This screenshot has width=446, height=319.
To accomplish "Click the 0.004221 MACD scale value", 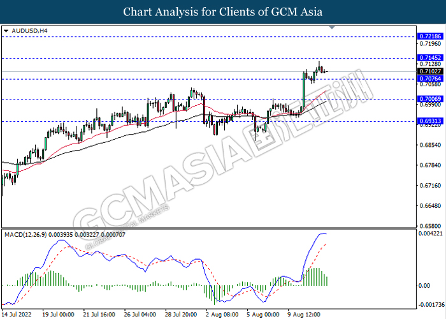I will [431, 234].
